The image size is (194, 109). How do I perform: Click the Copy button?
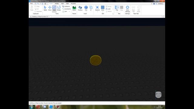[x=37, y=6]
